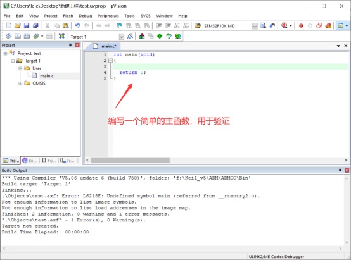This screenshot has width=351, height=260.
Task: Open Manage Project Items icon
Action: pos(142,36)
